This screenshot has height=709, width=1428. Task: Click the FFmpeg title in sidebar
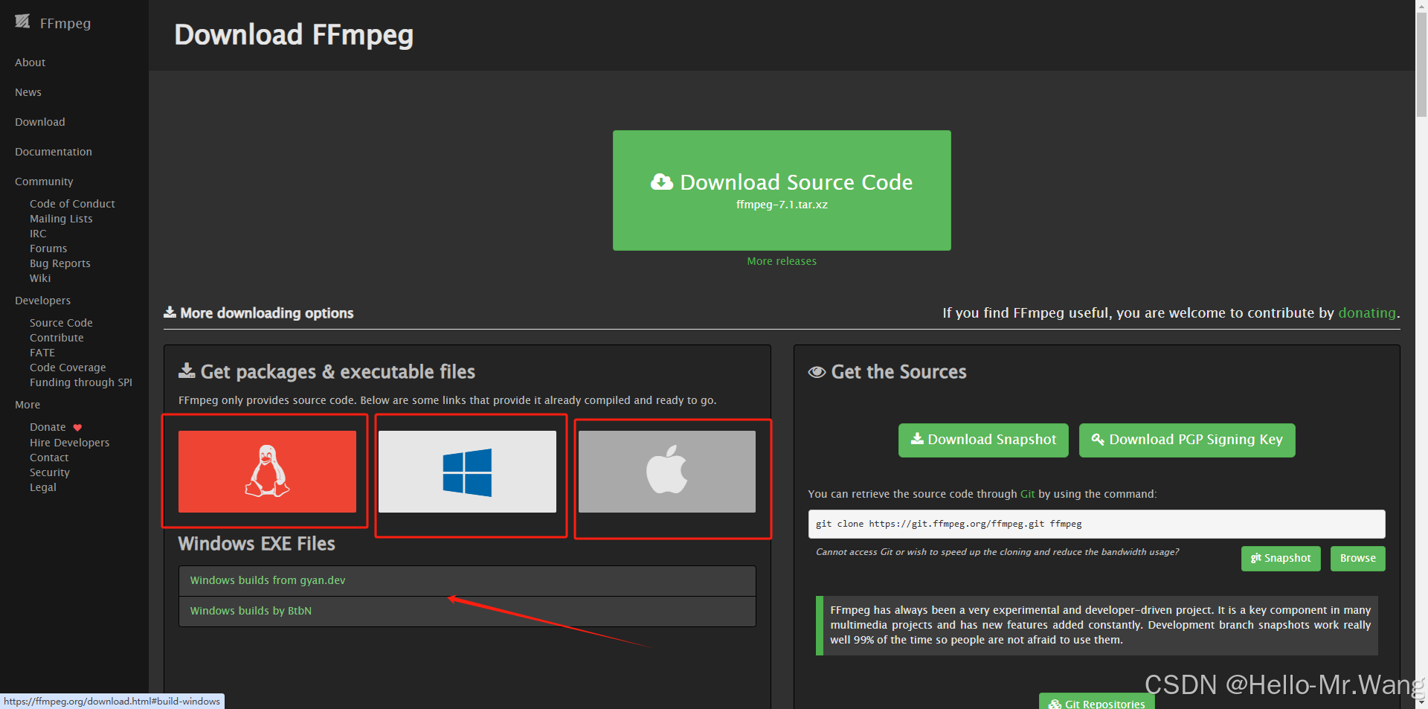65,23
